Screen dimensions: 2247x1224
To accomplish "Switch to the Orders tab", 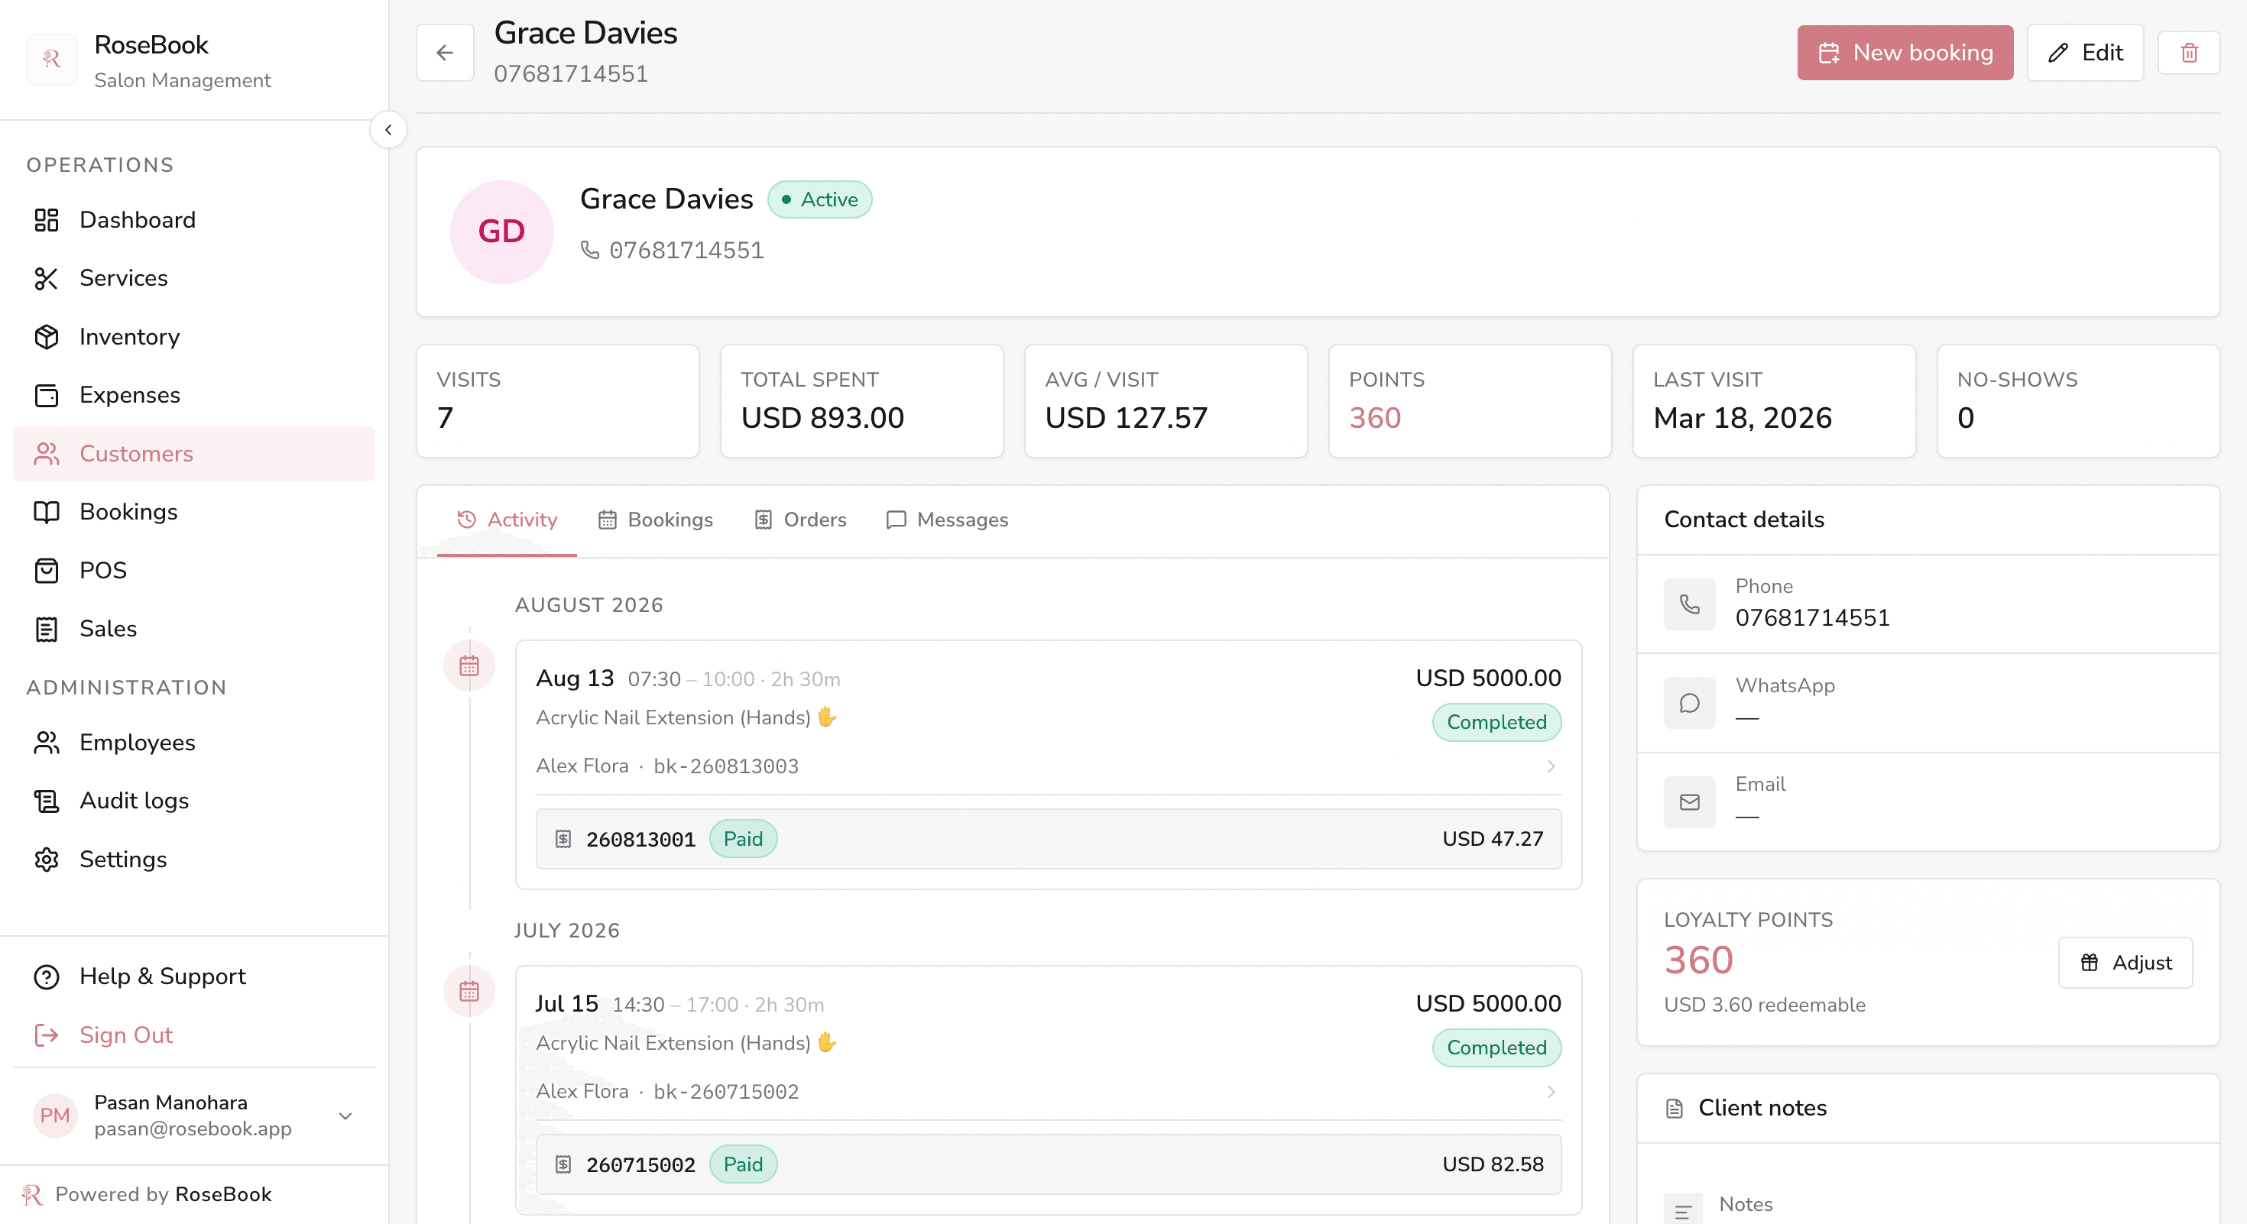I will pos(801,520).
